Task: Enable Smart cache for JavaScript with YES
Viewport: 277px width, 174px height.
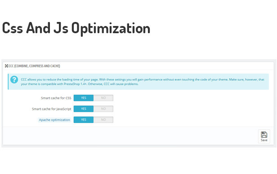Action: pos(84,109)
